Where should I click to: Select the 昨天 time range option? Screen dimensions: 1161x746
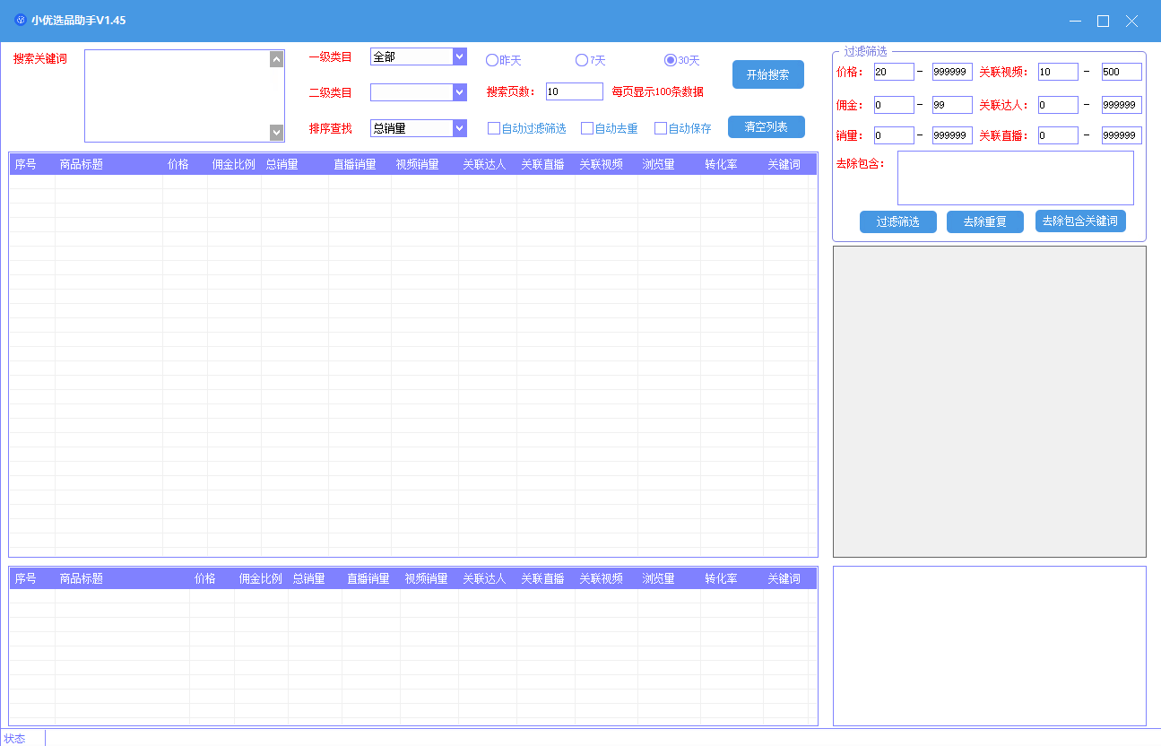click(x=492, y=60)
